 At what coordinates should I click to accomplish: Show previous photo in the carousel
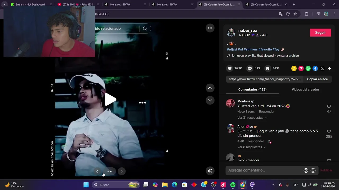(x=97, y=171)
